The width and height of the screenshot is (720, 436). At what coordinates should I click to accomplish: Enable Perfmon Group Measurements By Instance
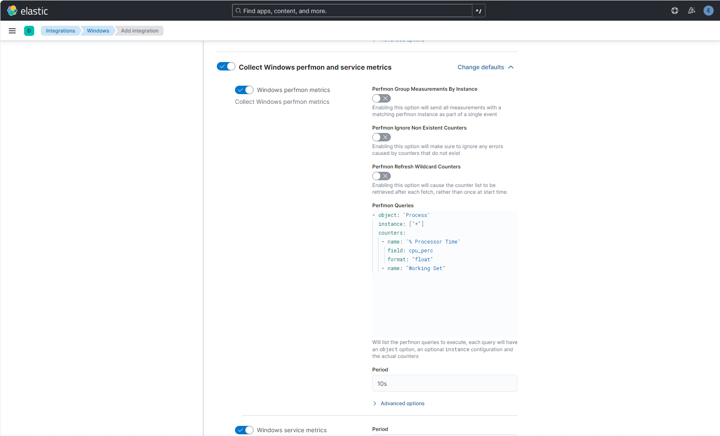tap(382, 98)
